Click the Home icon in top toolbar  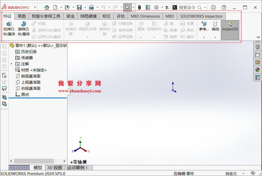click(47, 7)
